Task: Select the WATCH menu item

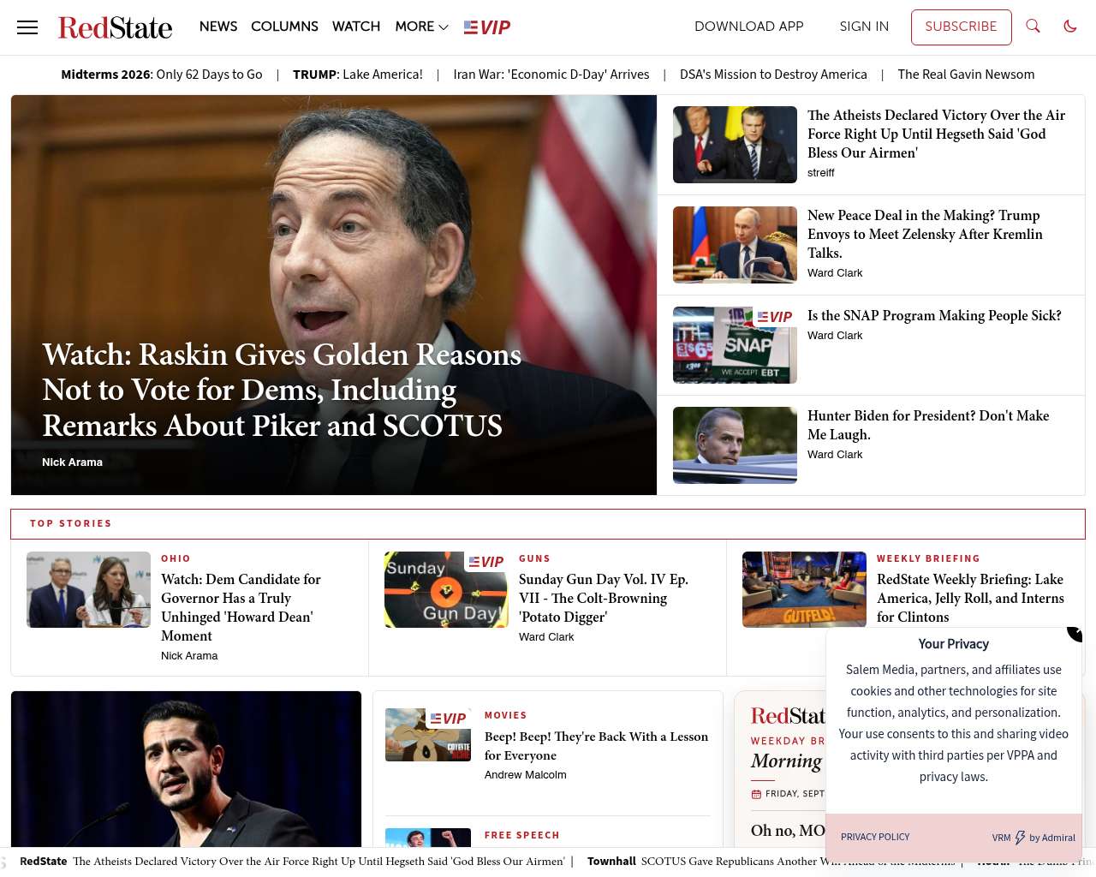Action: click(356, 27)
